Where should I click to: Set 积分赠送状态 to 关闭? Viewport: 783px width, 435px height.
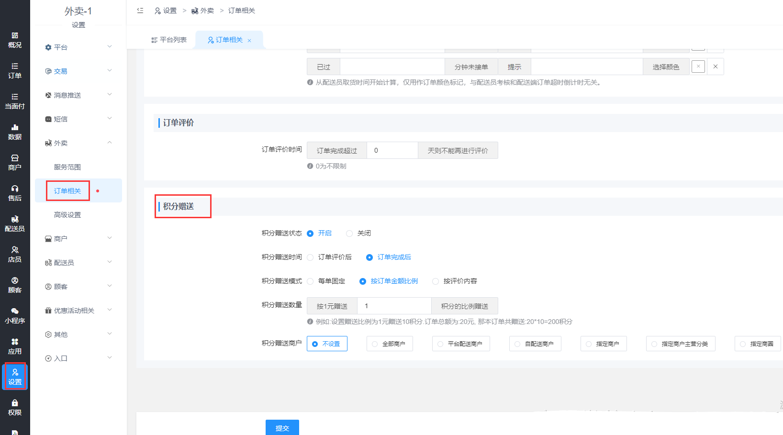tap(358, 233)
